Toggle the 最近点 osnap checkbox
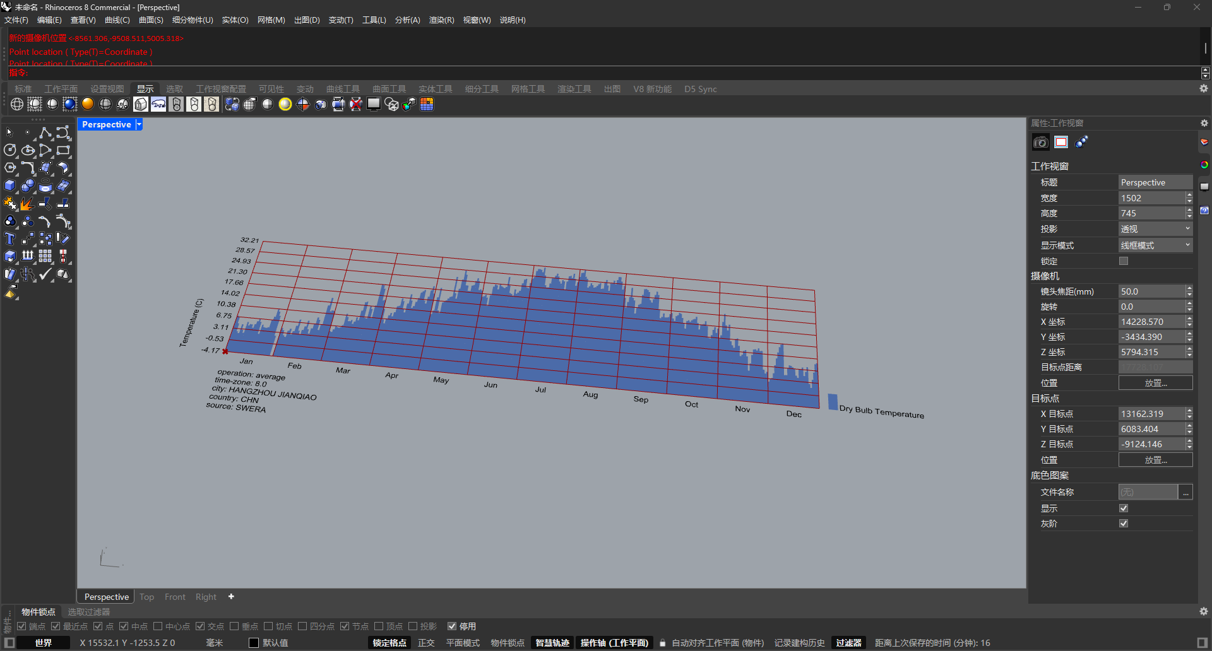Viewport: 1212px width, 651px height. pyautogui.click(x=56, y=626)
